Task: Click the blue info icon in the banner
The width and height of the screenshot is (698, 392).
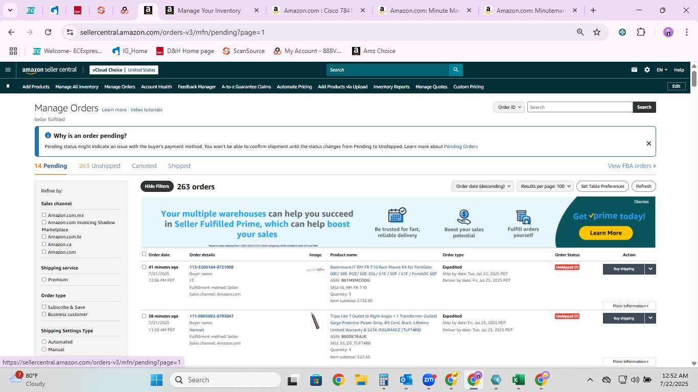Action: click(48, 135)
